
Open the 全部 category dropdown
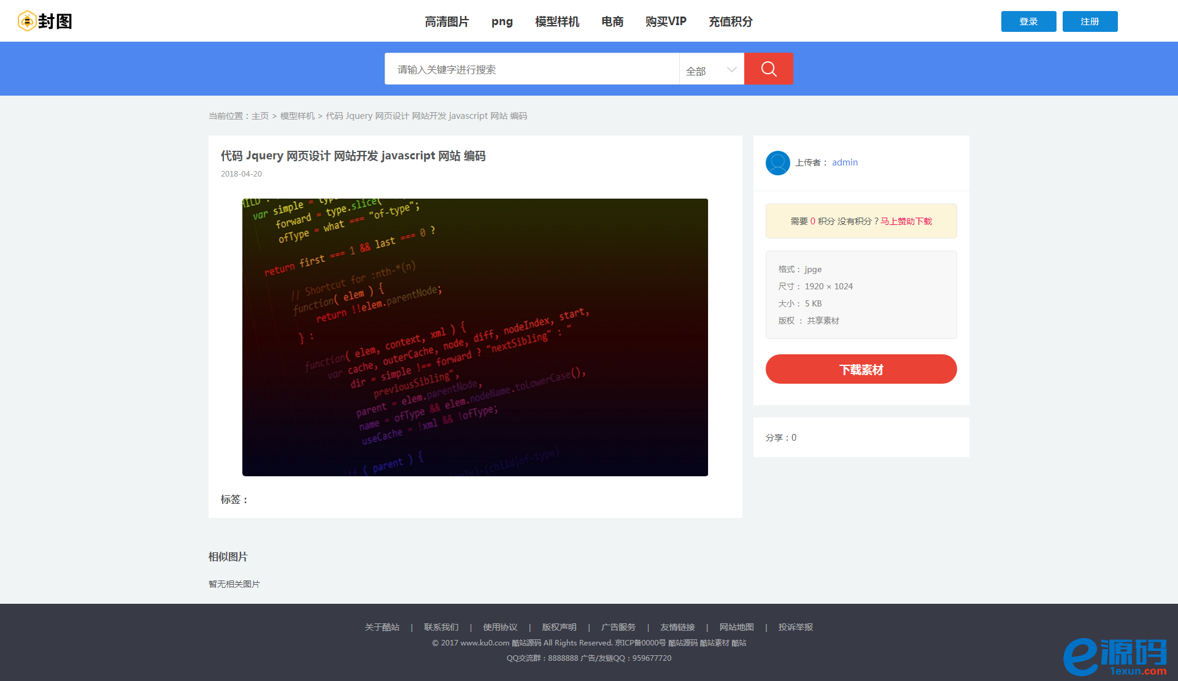711,70
